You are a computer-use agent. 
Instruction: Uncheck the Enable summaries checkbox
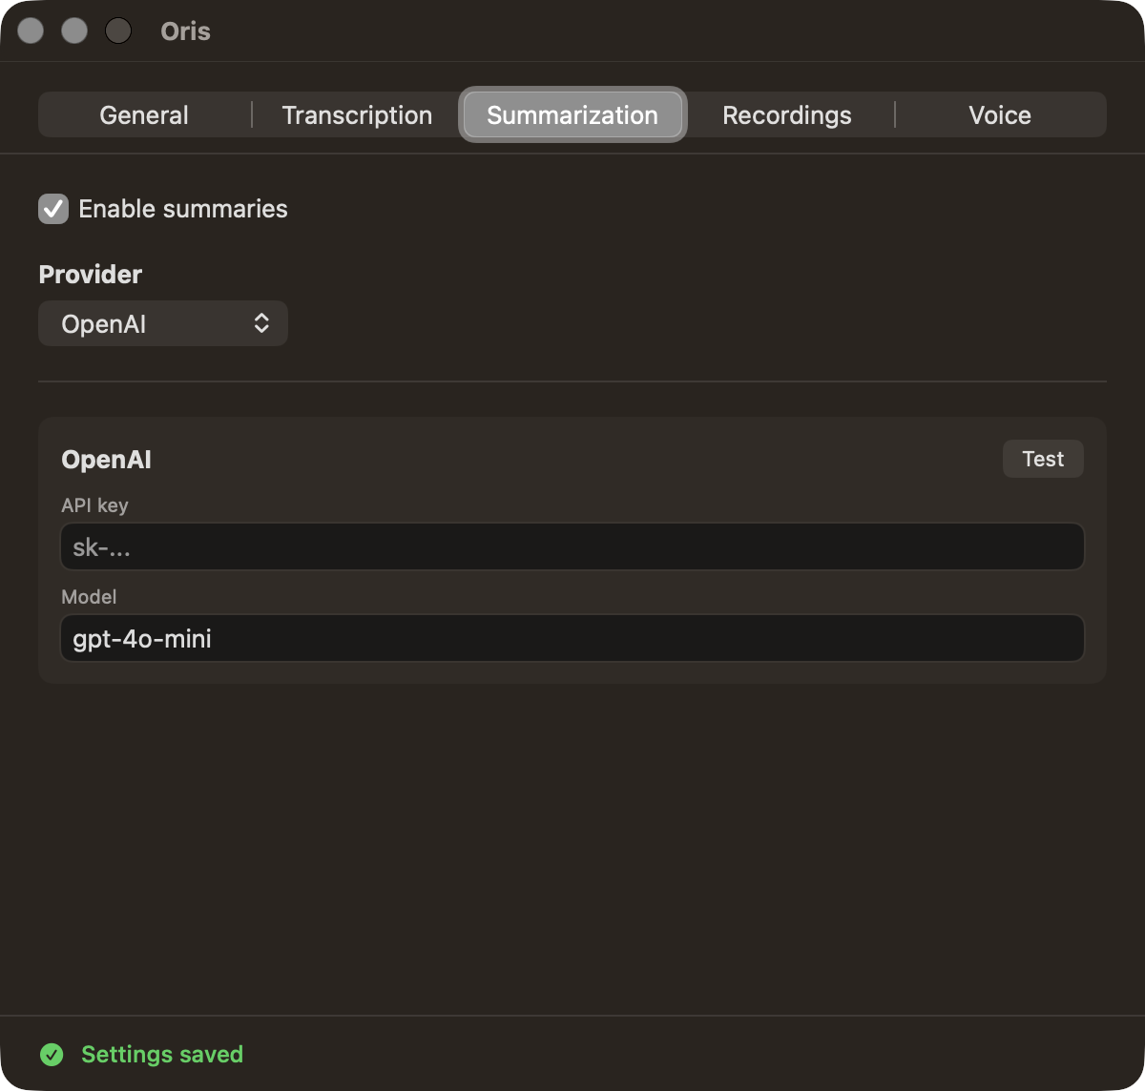[x=53, y=209]
